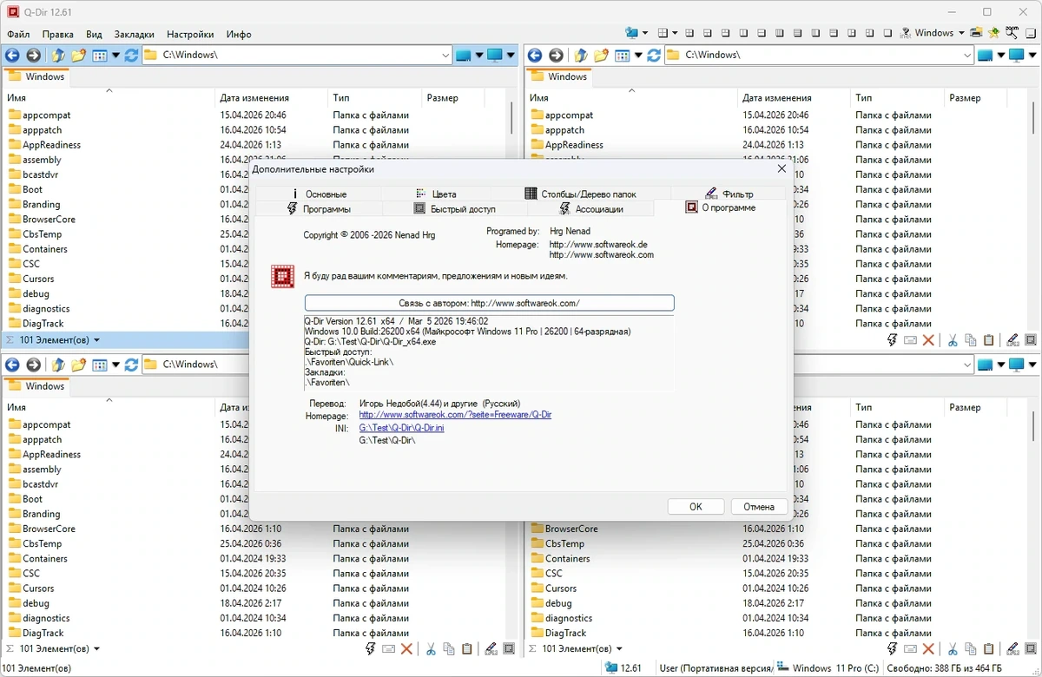This screenshot has height=677, width=1042.
Task: Close the Дополнительные настройки dialog
Action: 781,169
